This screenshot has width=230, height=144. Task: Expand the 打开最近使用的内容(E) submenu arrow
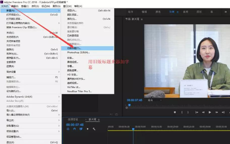click(59, 23)
